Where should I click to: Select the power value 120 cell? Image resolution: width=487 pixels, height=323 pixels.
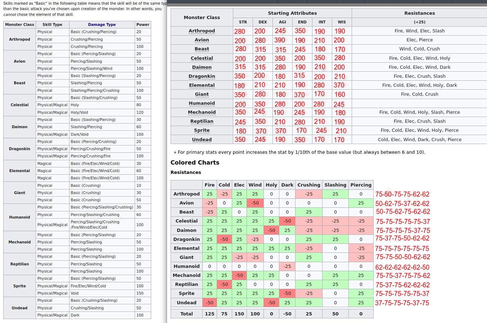(143, 112)
